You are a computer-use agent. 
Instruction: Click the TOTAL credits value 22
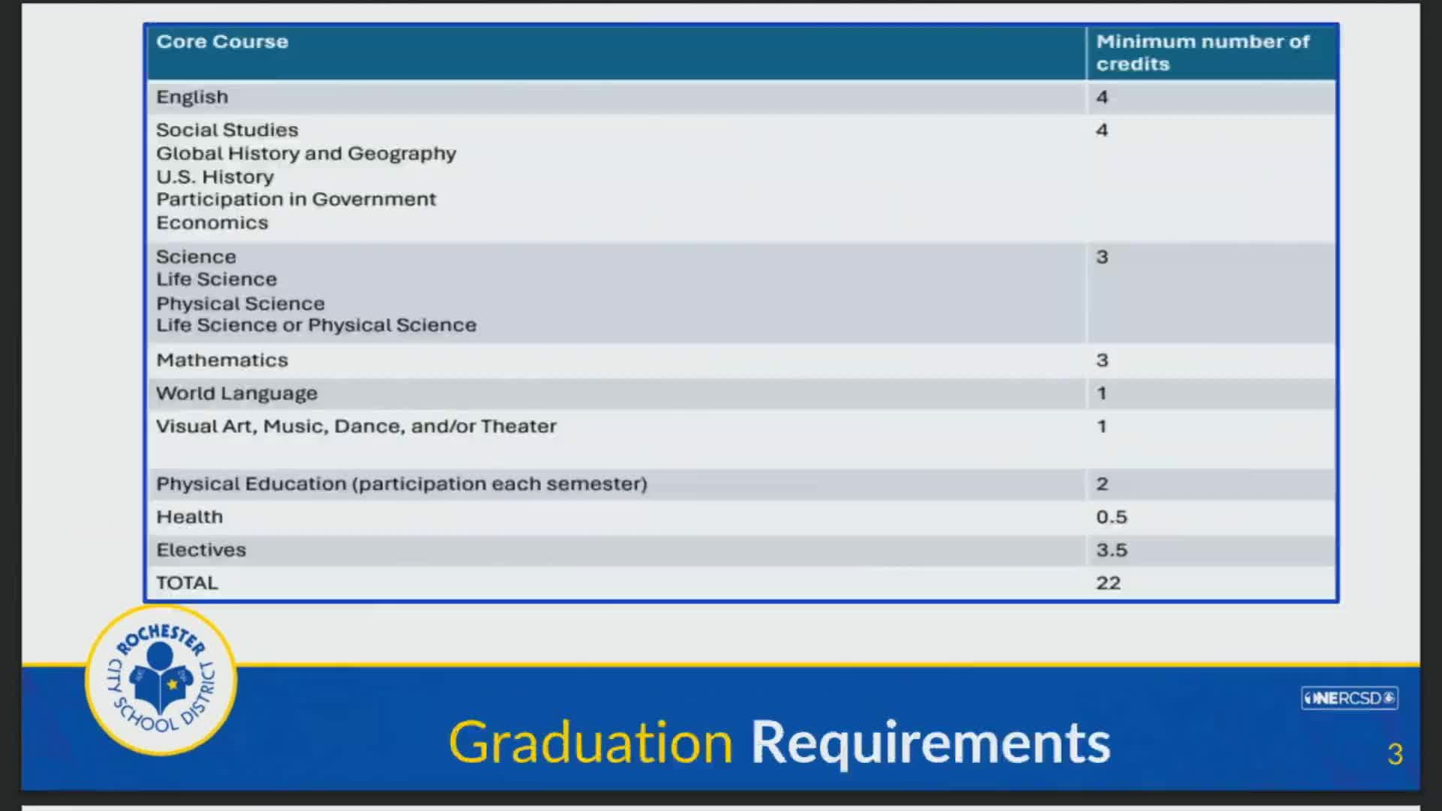1108,583
